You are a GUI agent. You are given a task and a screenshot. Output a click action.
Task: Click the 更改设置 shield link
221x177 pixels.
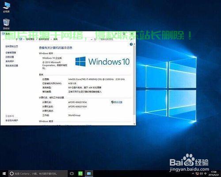pyautogui.click(x=117, y=102)
